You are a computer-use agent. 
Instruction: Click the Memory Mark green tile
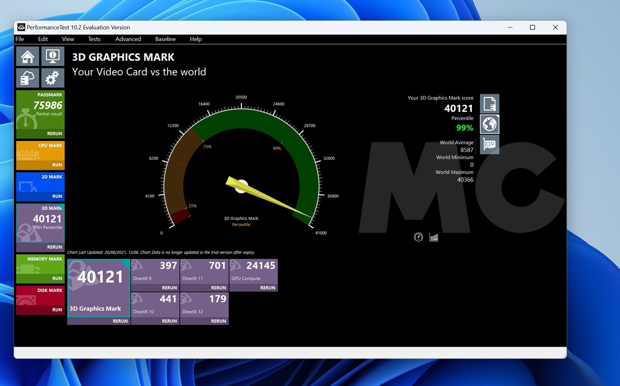[x=41, y=268]
